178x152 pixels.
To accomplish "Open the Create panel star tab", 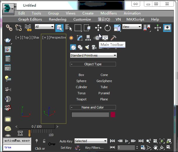I will [71, 38].
